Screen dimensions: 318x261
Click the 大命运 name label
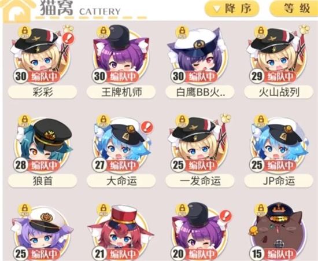coord(121,181)
